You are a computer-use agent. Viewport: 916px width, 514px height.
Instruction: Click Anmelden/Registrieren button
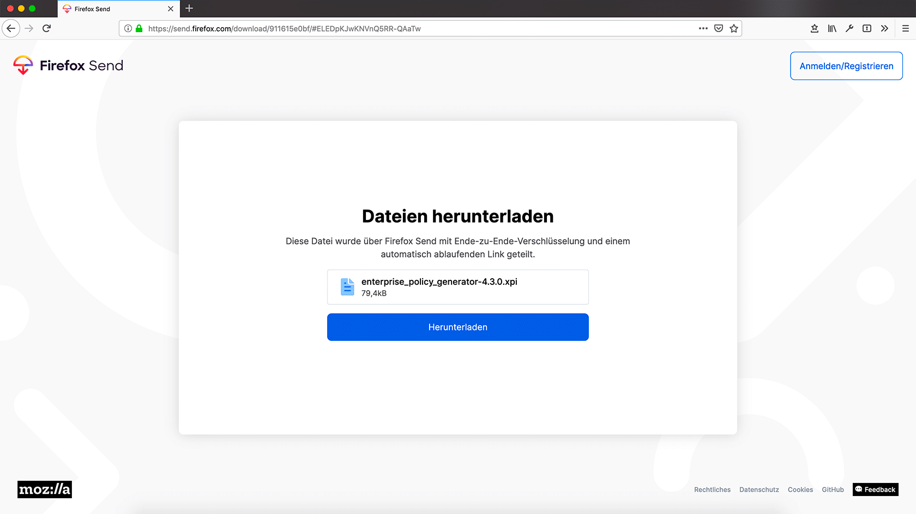[846, 66]
